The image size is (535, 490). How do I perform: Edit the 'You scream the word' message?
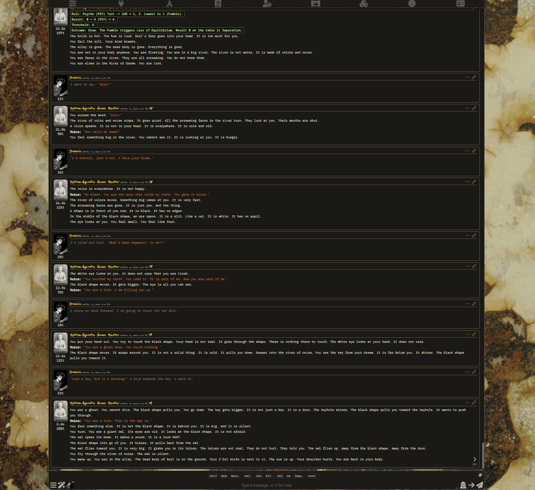pos(474,108)
